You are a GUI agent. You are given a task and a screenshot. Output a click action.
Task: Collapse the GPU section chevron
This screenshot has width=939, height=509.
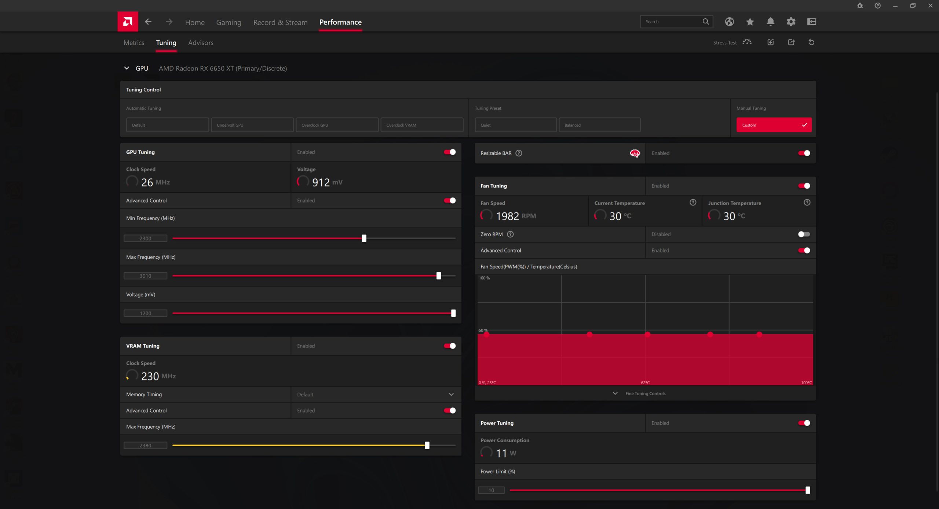(x=127, y=68)
